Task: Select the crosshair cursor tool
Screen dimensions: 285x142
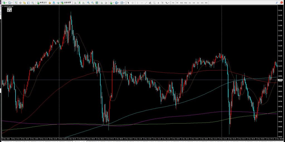Action: [x=132, y=3]
